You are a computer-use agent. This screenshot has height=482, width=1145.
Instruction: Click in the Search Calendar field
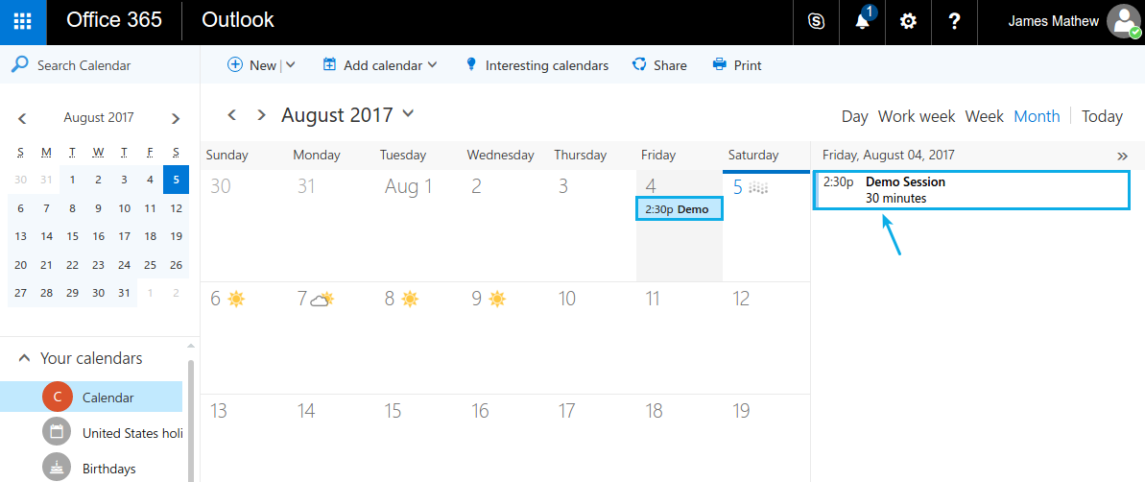coord(100,65)
